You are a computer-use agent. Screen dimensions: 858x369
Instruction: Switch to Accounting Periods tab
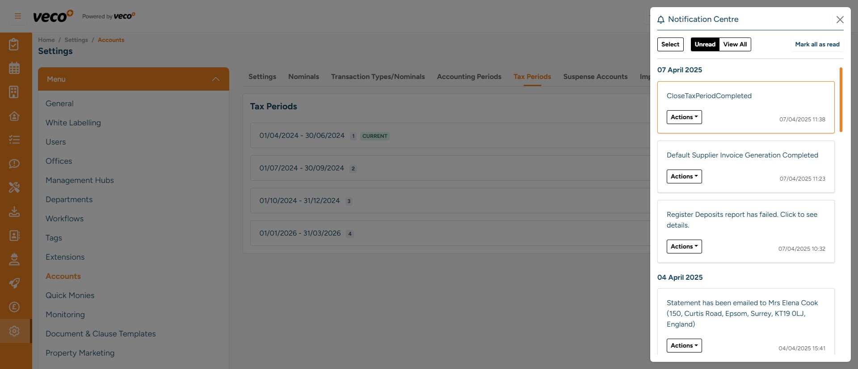click(x=469, y=77)
